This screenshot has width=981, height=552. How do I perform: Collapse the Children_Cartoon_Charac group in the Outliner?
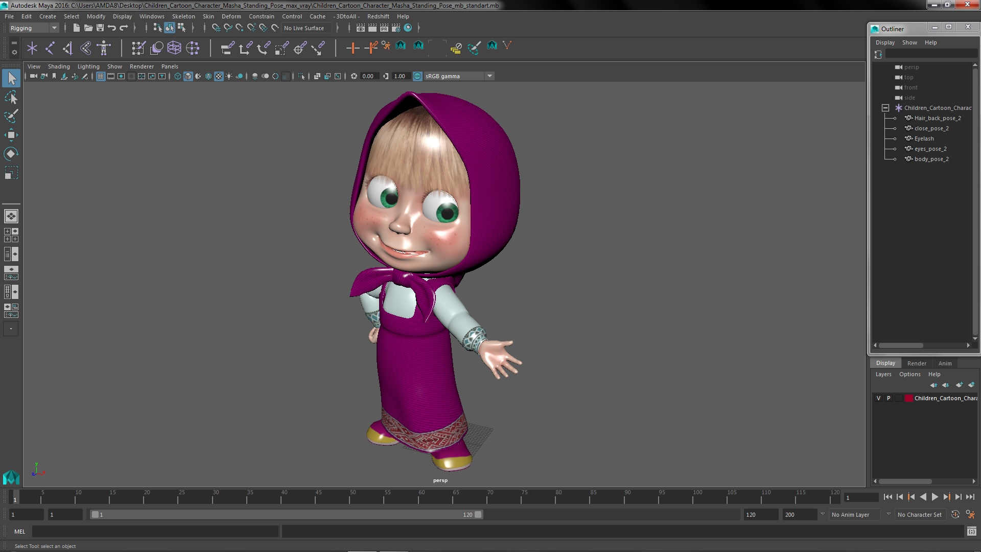click(x=885, y=108)
